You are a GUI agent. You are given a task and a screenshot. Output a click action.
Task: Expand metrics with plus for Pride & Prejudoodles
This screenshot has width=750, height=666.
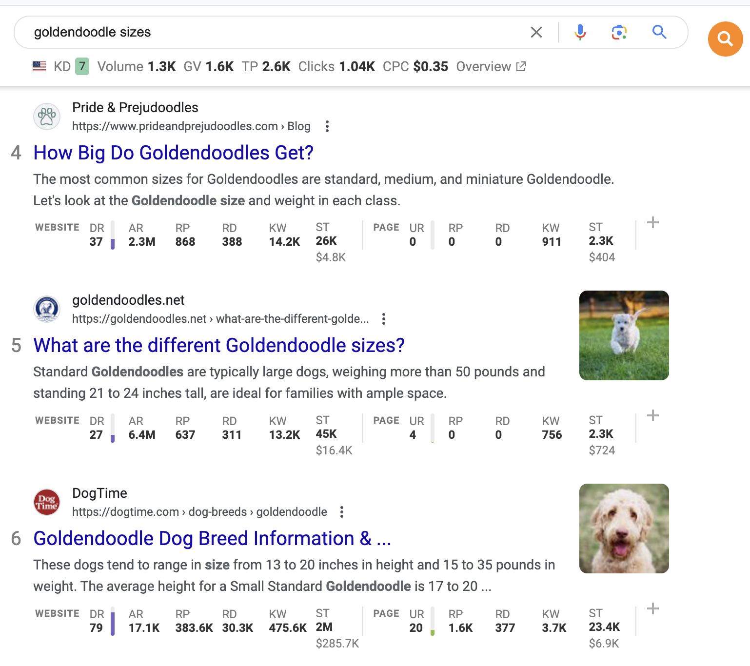(653, 223)
